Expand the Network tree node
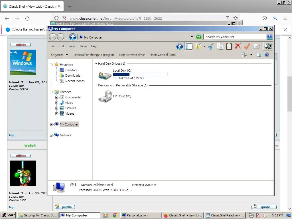 pyautogui.click(x=51, y=135)
